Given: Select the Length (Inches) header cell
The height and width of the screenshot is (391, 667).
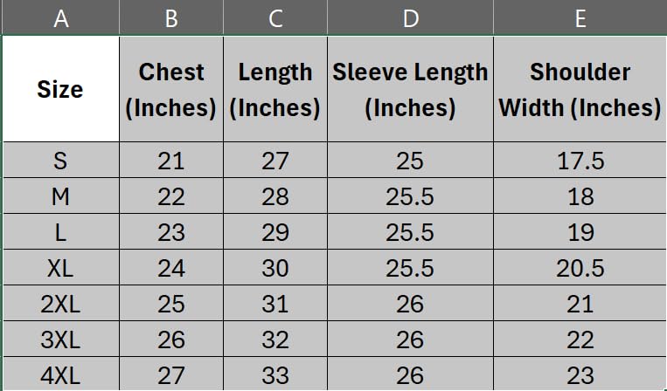Looking at the screenshot, I should click(x=275, y=89).
